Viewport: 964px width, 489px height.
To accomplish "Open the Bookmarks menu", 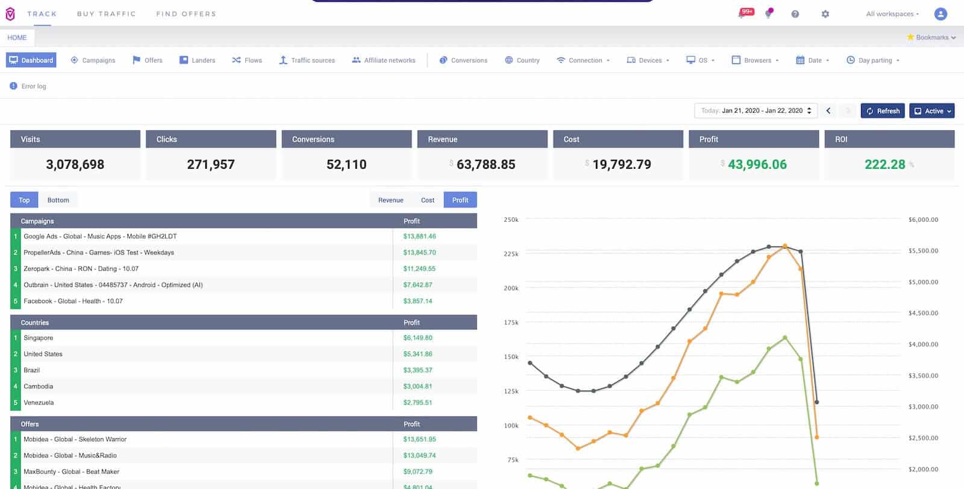I will pyautogui.click(x=931, y=37).
